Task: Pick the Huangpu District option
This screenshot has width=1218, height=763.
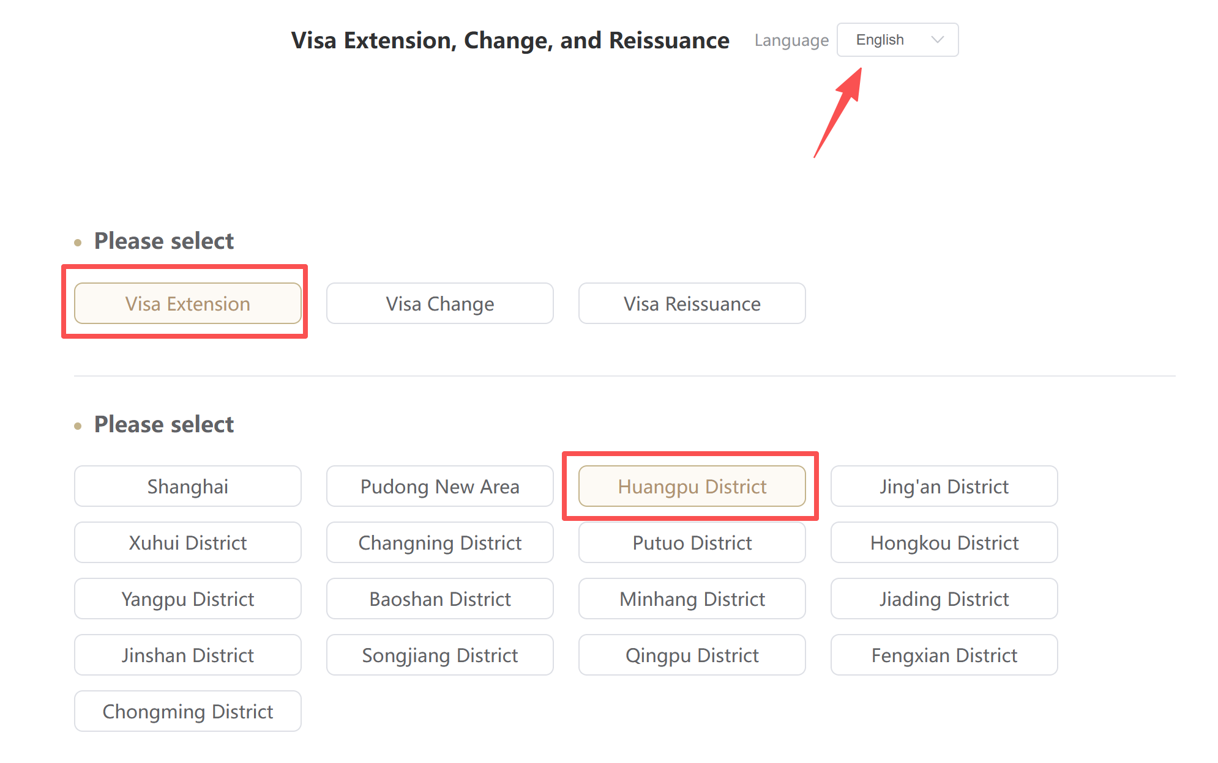Action: [x=692, y=486]
